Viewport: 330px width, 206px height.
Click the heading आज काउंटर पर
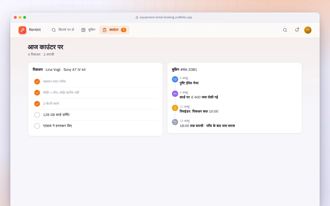click(x=45, y=47)
